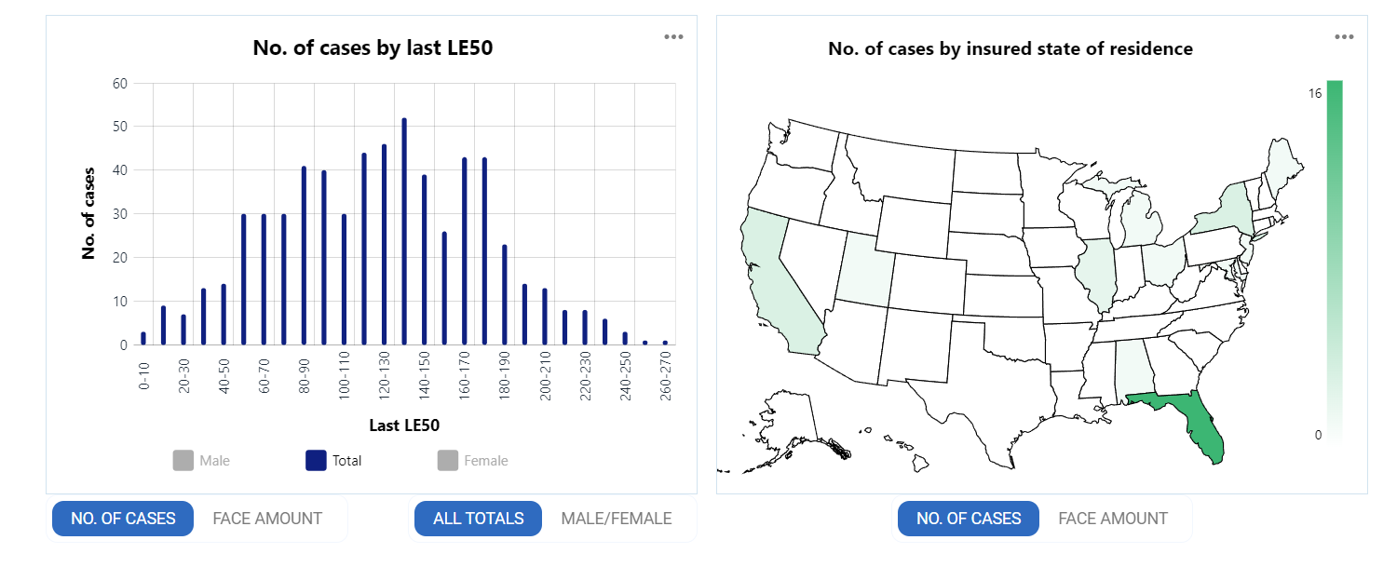Click the green map color scale bar

1335,261
